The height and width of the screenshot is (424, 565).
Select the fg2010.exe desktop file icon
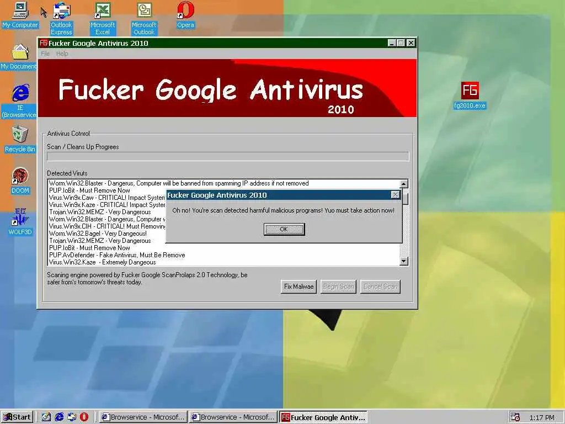pyautogui.click(x=470, y=96)
